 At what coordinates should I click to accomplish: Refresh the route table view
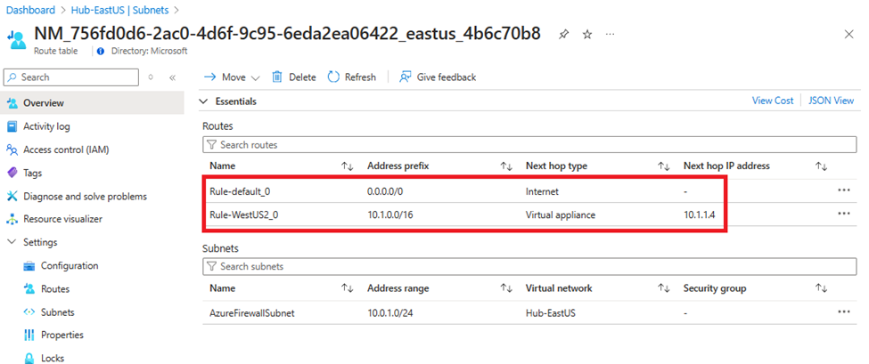334,77
